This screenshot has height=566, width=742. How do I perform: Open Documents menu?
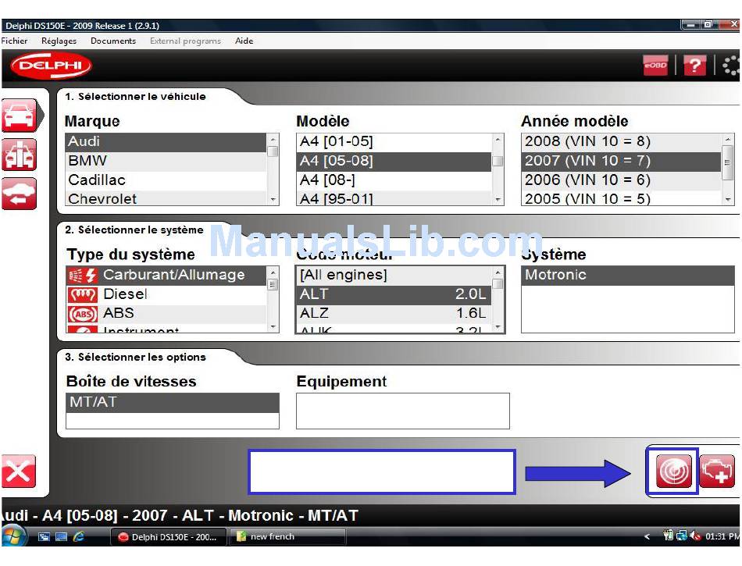click(x=113, y=41)
